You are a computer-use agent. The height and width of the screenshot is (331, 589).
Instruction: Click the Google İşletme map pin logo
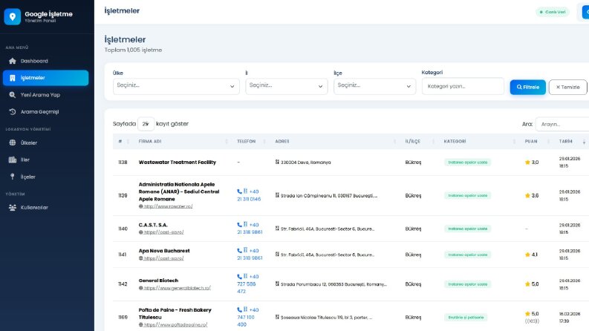coord(13,17)
